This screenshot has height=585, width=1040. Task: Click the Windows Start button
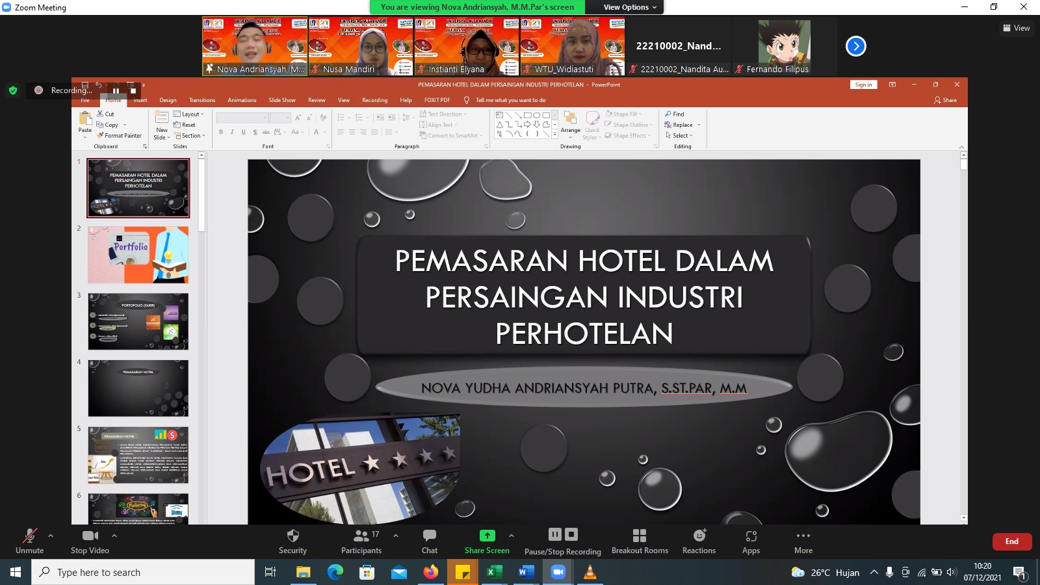coord(16,572)
